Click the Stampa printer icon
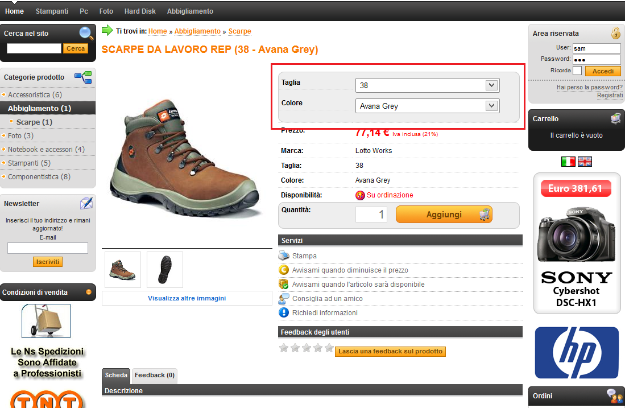 283,255
